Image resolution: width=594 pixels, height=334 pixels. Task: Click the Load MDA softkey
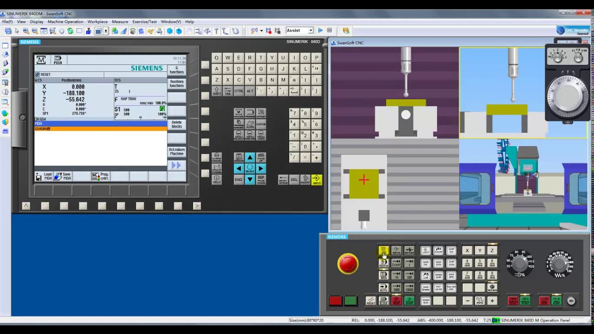point(45,176)
